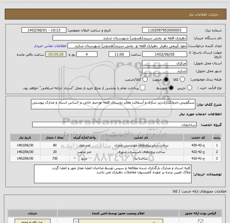Click the remaining days field showing 4
The width and height of the screenshot is (230, 223).
[x=87, y=54]
